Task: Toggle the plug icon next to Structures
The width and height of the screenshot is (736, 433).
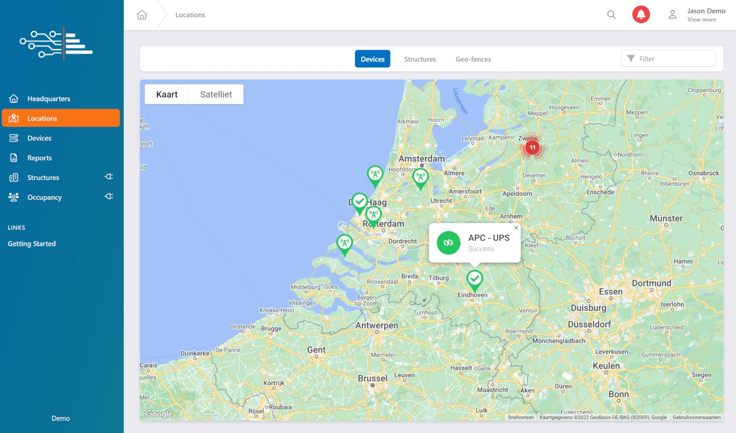Action: point(109,177)
